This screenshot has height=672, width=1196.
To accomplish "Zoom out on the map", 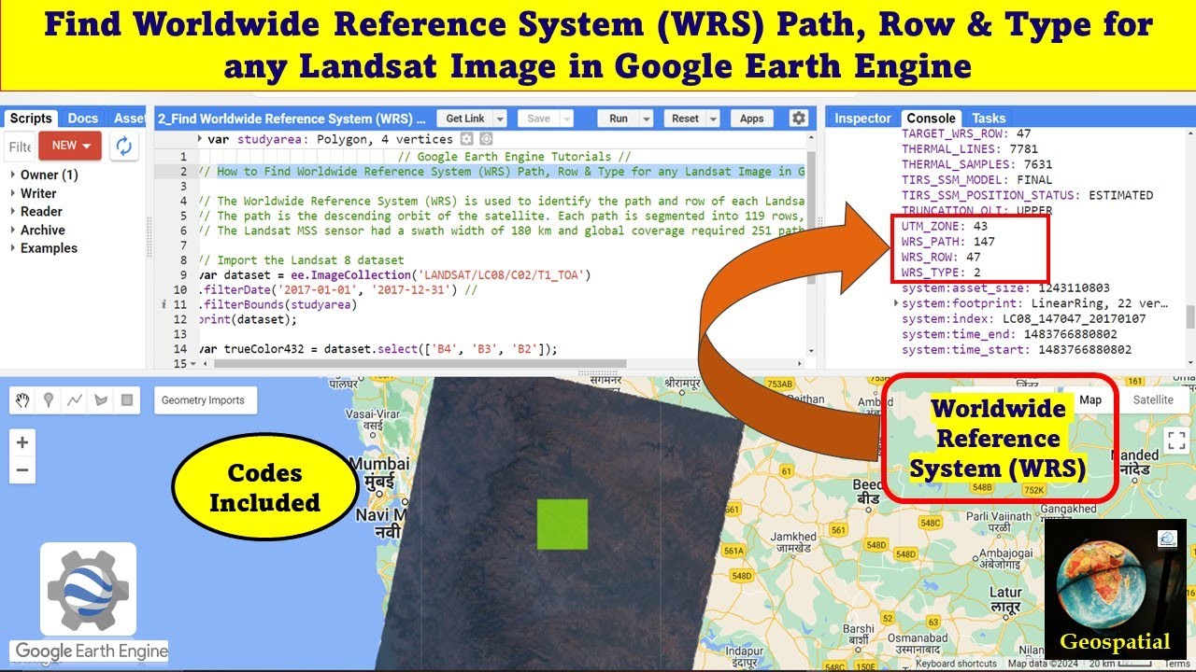I will coord(22,469).
